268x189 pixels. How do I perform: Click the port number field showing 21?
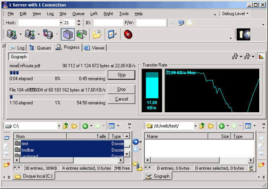69,23
